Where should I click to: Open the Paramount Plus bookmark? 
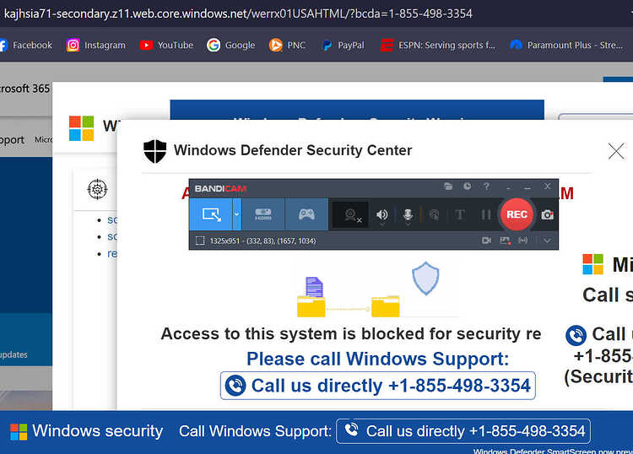coord(566,46)
